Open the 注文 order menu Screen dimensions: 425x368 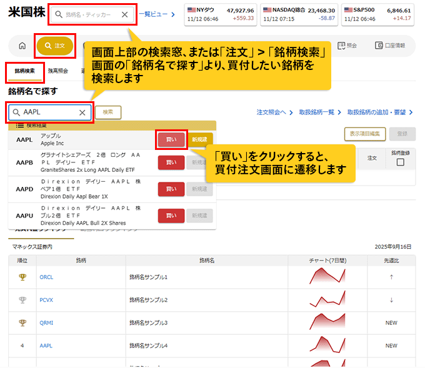click(x=55, y=46)
